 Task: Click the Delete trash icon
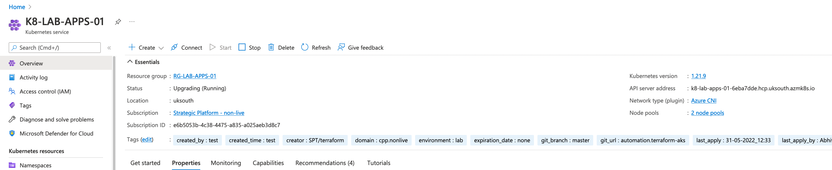pos(271,47)
